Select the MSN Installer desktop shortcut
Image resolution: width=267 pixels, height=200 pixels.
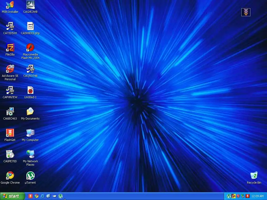click(10, 7)
